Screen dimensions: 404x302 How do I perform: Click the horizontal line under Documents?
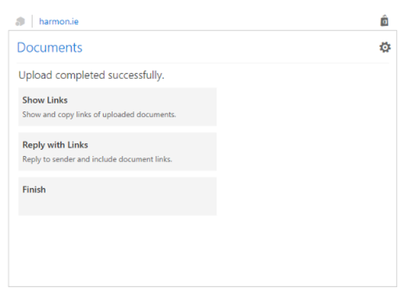(x=203, y=63)
